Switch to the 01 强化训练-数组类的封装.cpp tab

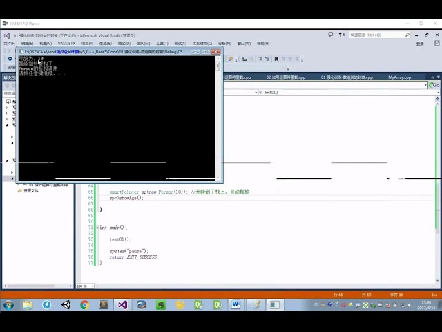[x=347, y=77]
